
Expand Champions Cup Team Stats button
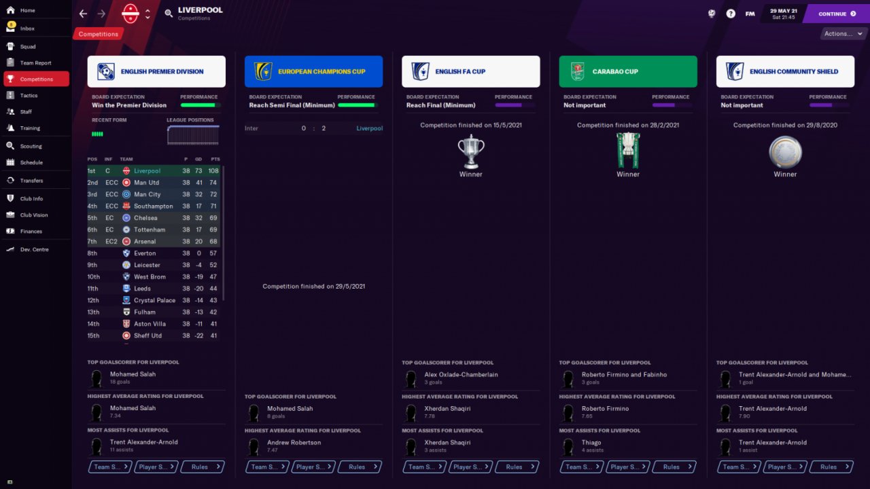tap(266, 467)
